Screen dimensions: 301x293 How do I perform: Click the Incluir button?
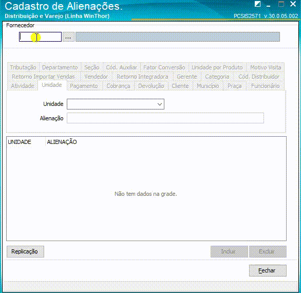click(229, 251)
